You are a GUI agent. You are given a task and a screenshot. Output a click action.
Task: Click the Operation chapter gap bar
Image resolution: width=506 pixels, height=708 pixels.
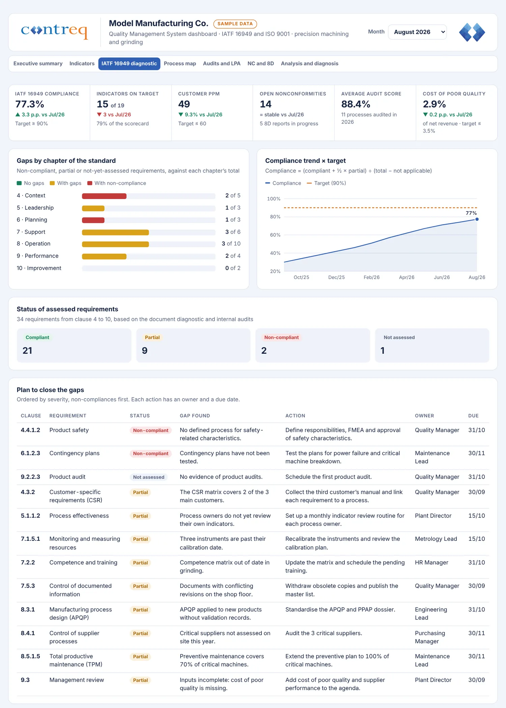click(115, 244)
